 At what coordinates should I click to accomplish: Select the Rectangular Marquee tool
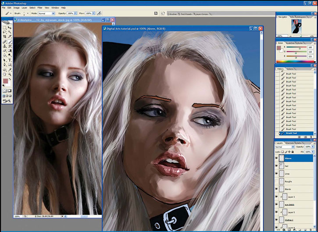click(4, 28)
